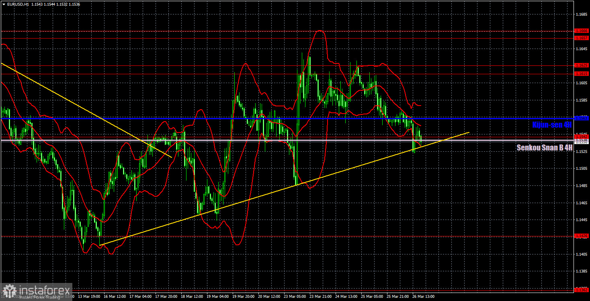Click the 1.1485 price axis label

581,186
